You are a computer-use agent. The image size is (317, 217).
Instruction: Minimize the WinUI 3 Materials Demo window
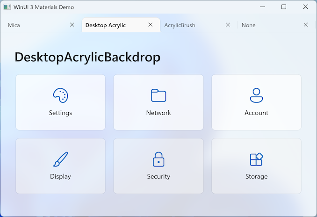tap(262, 7)
